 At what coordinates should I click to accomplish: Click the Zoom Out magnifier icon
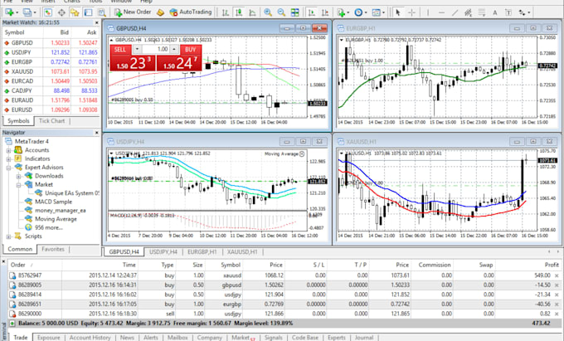(281, 12)
